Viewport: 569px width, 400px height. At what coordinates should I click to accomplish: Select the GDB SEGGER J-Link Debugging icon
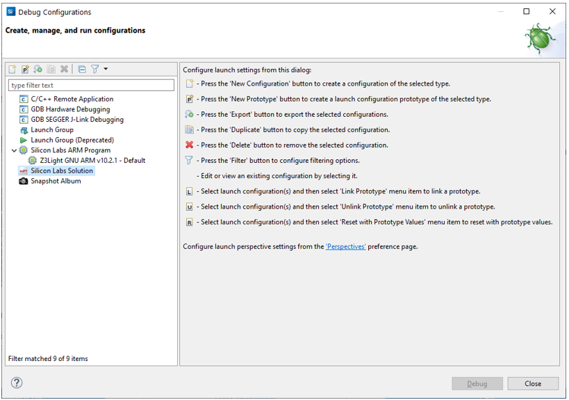click(24, 120)
